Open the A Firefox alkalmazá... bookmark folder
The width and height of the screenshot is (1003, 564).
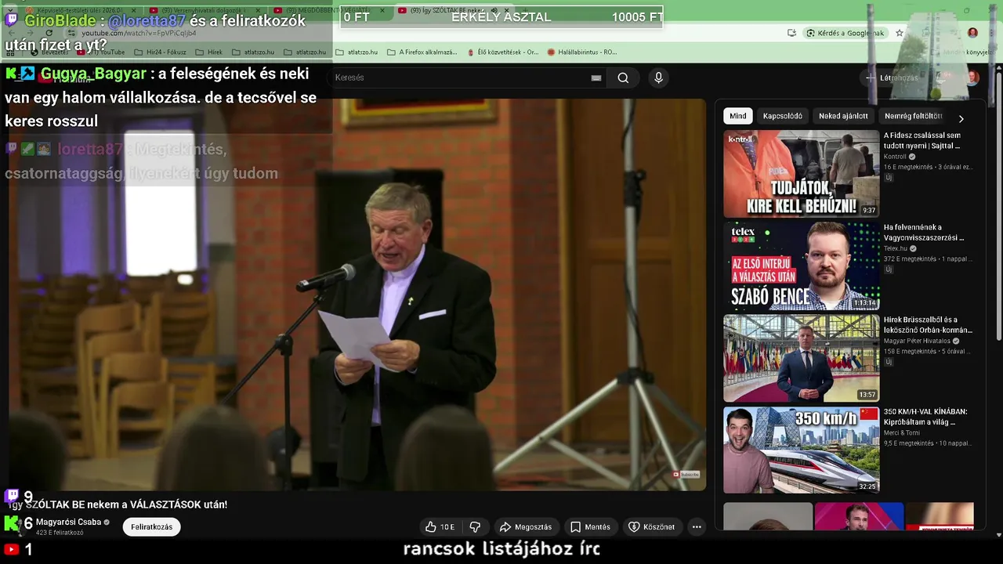tap(422, 52)
